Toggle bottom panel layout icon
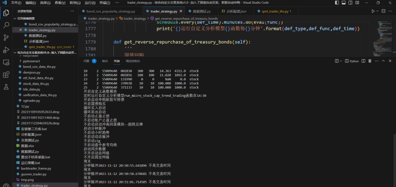This screenshot has height=187, width=396. tap(344, 3)
